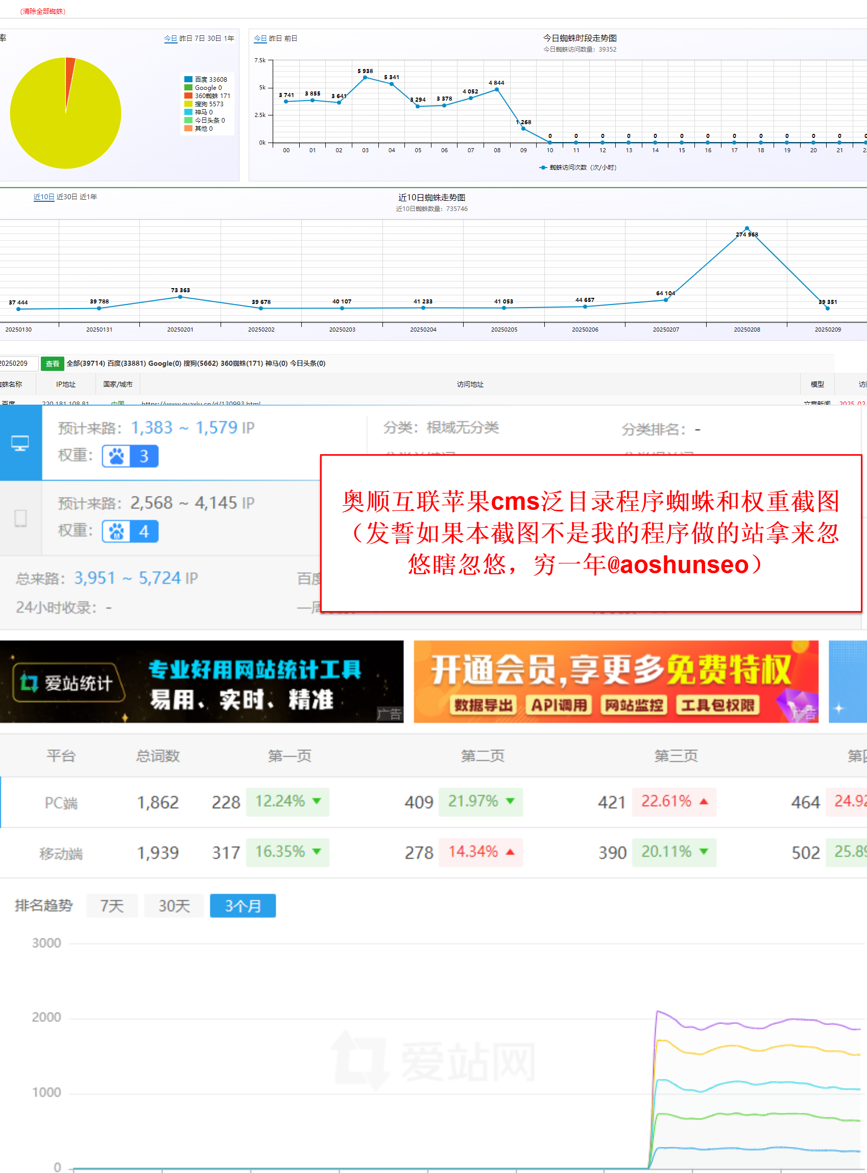Toggle 今日头条 0 legend entry
The width and height of the screenshot is (867, 1173).
click(205, 120)
